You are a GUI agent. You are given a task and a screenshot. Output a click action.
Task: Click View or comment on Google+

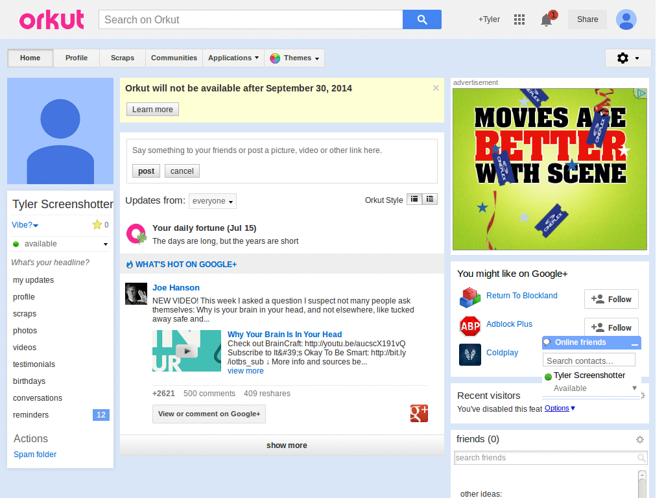click(209, 414)
